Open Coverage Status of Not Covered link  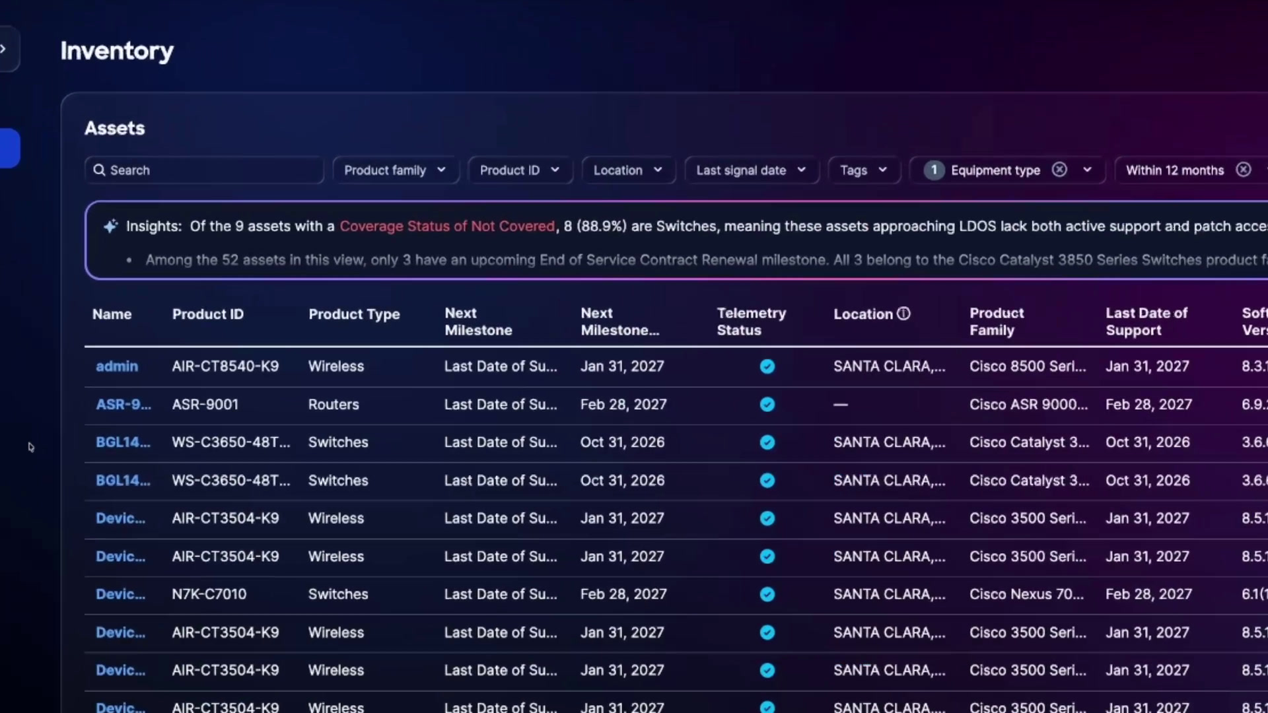(x=447, y=226)
